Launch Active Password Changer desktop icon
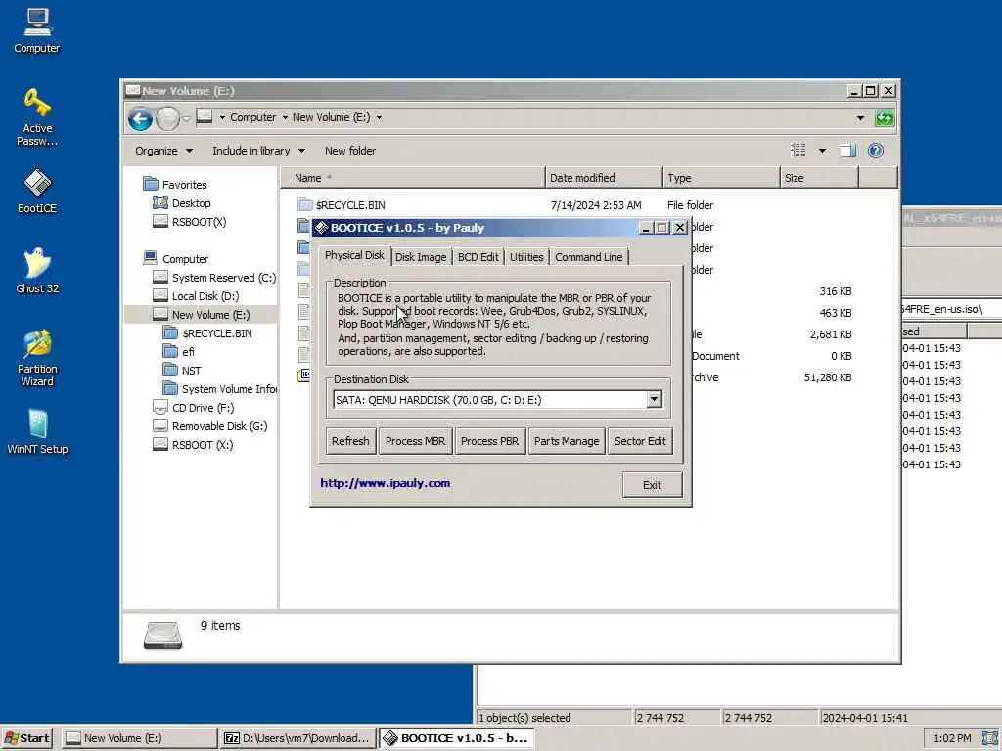1002x751 pixels. 37,117
